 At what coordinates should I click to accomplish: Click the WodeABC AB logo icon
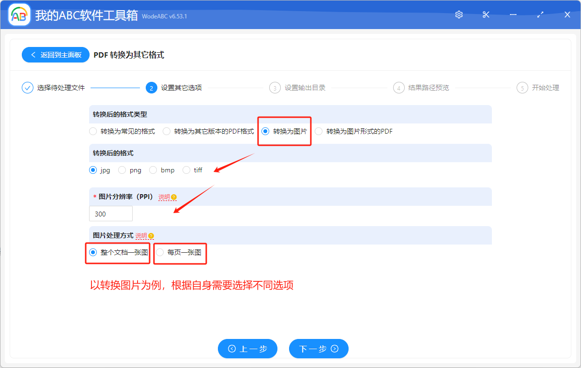coord(19,15)
